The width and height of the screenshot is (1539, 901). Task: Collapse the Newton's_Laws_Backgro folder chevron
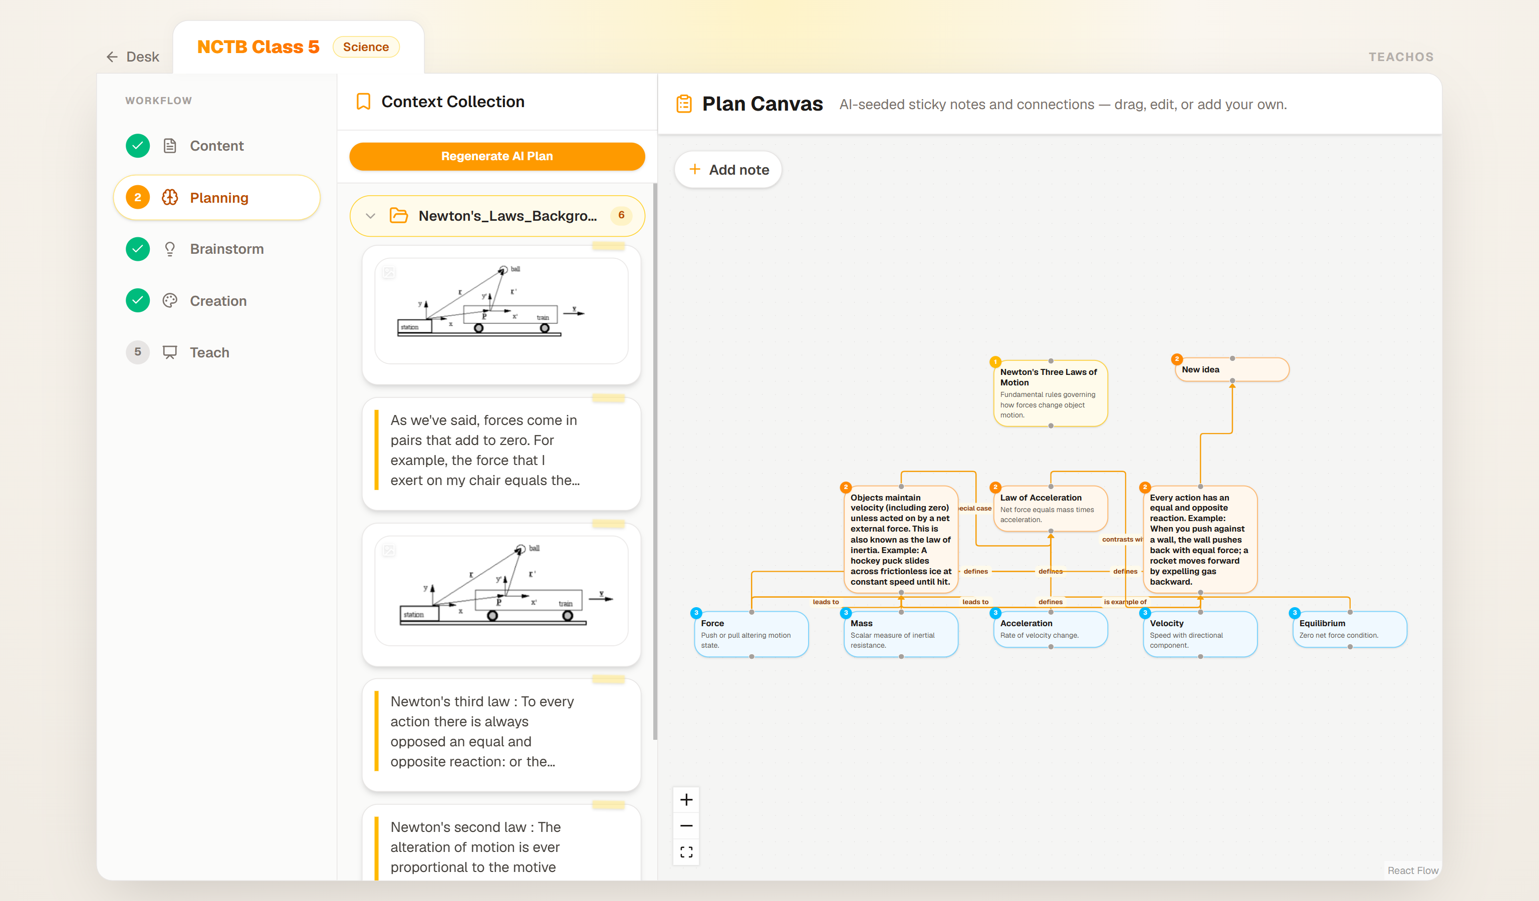[x=370, y=216]
